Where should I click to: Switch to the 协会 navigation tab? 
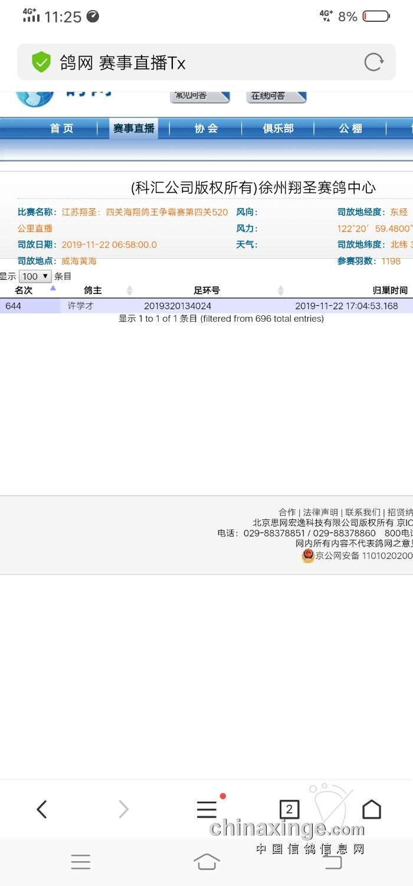tap(206, 129)
